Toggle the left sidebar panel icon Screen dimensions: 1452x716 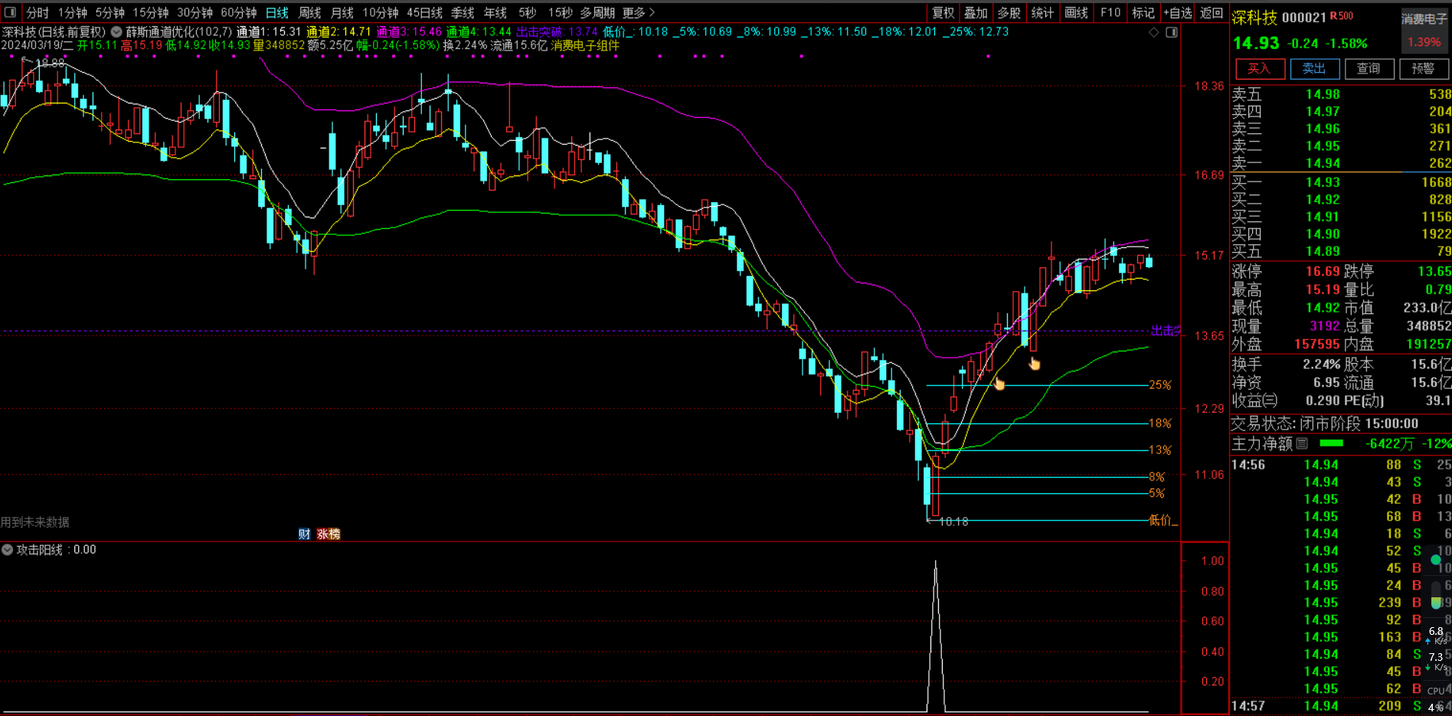11,12
